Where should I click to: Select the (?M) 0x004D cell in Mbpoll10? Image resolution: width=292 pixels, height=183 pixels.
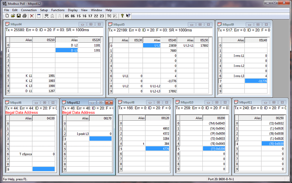pos(214,123)
